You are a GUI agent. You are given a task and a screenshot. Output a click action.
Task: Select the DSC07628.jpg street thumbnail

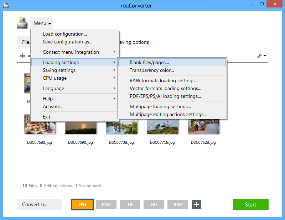pyautogui.click(x=204, y=127)
